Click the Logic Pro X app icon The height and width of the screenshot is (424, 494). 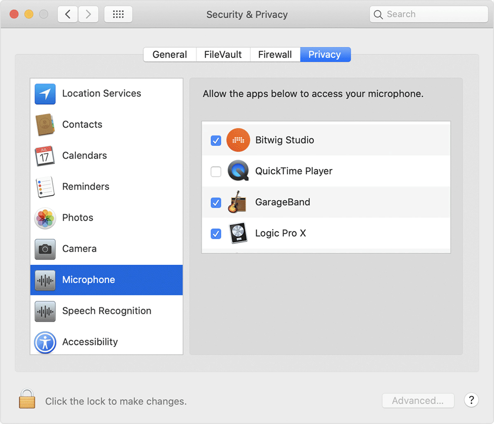pos(238,233)
